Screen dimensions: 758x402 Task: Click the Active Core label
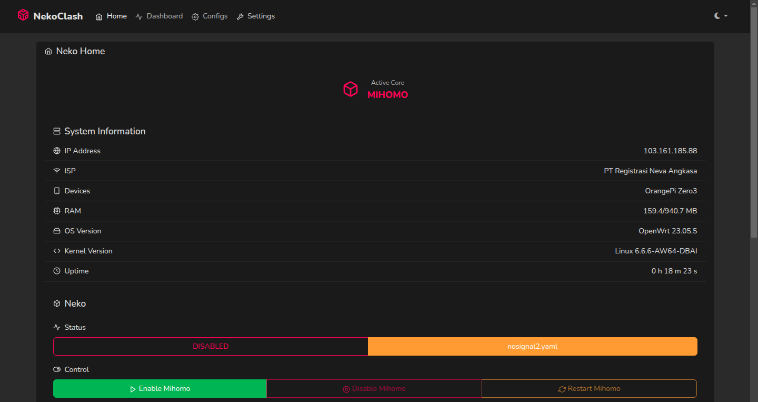click(387, 83)
